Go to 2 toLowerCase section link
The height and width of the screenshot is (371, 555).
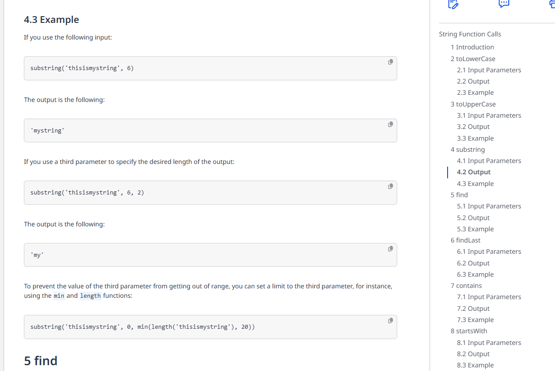tap(473, 59)
